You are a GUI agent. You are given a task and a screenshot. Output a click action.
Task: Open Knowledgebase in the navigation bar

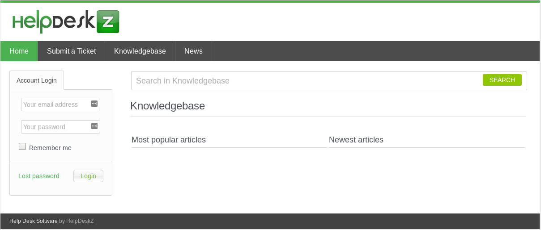(140, 51)
